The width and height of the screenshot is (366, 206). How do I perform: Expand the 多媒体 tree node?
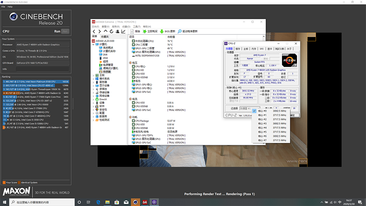[x=93, y=89]
